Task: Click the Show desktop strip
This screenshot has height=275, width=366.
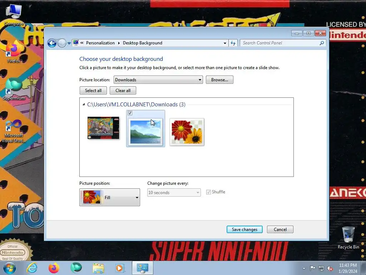Action: 363,268
